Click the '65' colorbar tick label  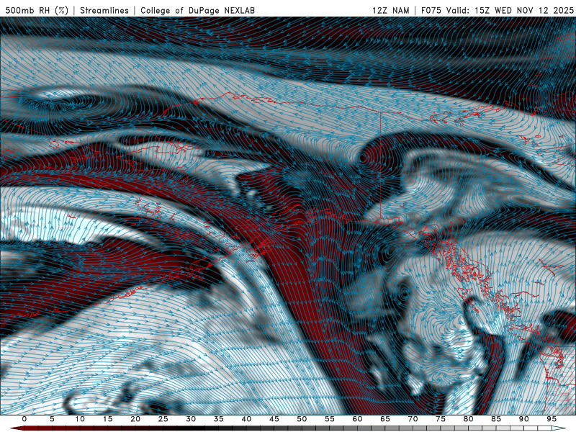(385, 419)
